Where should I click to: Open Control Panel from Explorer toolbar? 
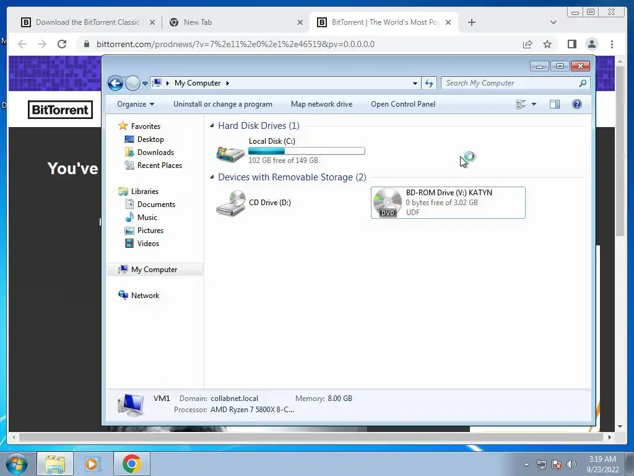pos(403,104)
